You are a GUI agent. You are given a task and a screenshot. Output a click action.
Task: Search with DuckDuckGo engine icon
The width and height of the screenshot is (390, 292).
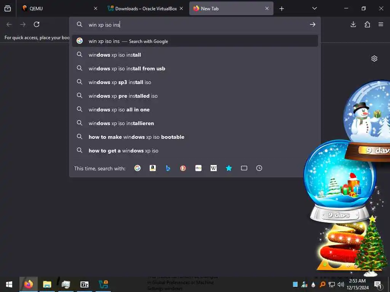coord(183,168)
